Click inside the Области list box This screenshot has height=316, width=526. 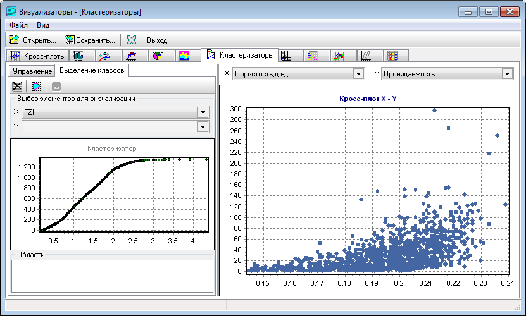click(113, 276)
